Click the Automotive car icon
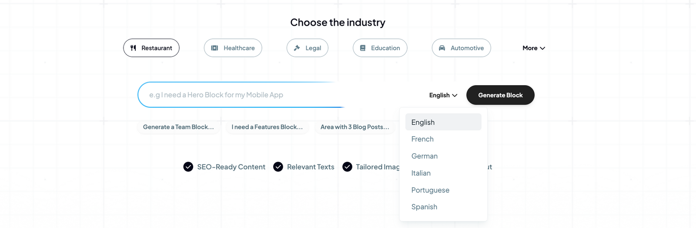 pos(442,48)
